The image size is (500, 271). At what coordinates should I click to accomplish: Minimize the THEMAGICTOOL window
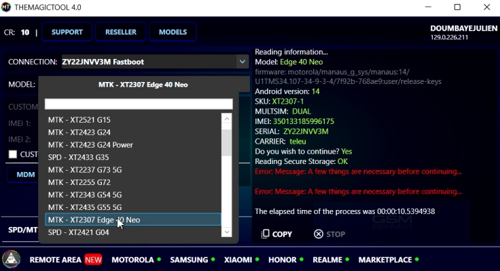428,7
